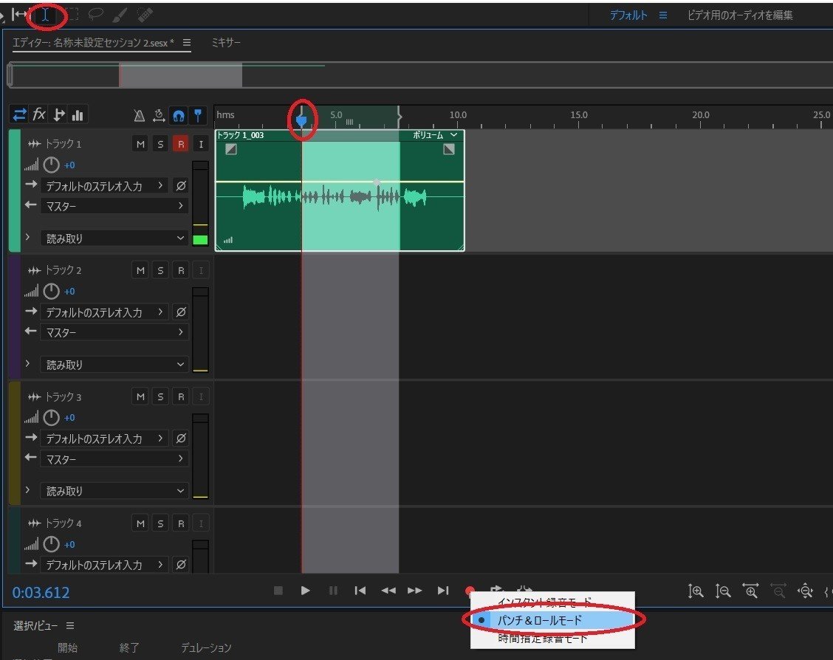Select the エディター session tab

pyautogui.click(x=93, y=43)
